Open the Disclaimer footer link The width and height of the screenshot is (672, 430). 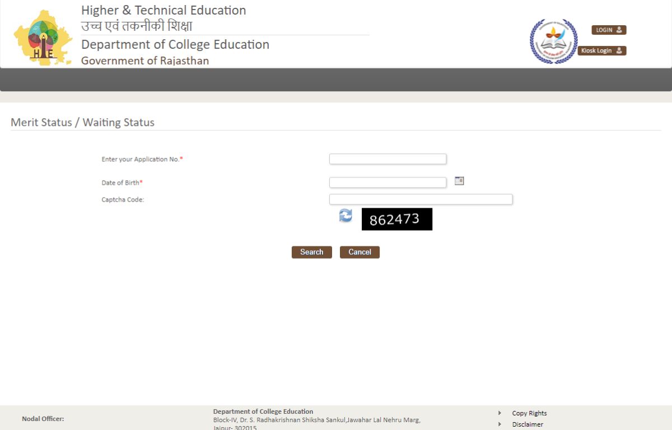(x=528, y=424)
